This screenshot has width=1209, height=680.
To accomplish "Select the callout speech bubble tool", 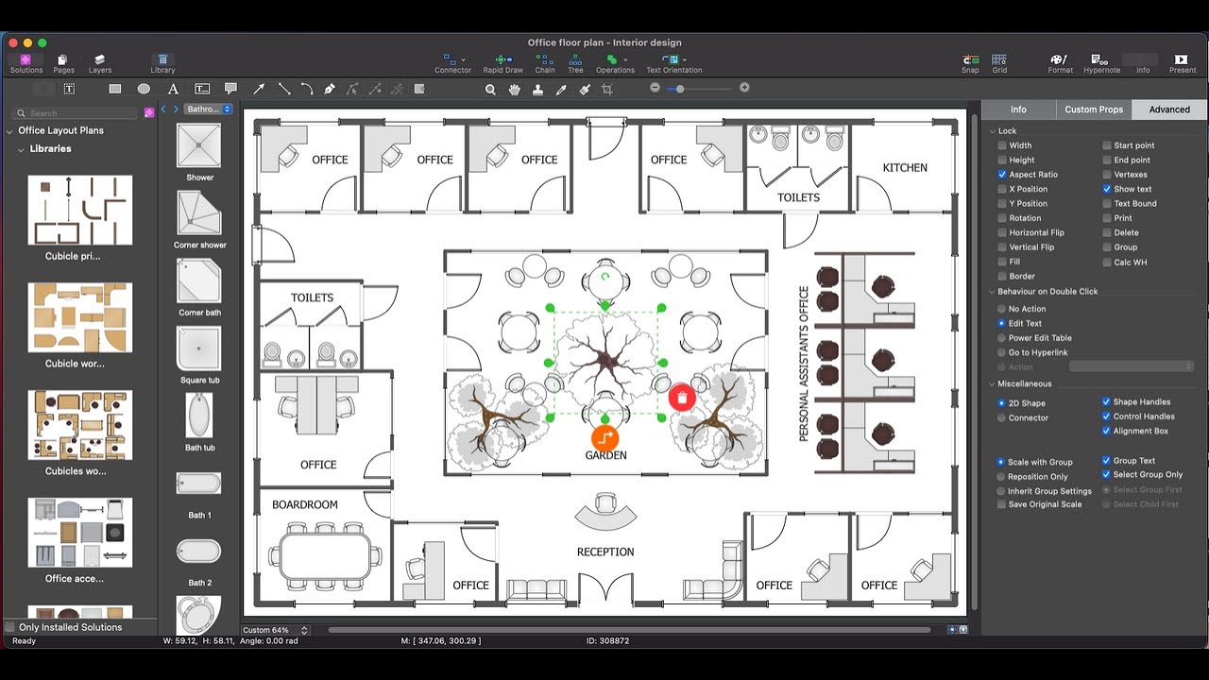I will tap(230, 89).
